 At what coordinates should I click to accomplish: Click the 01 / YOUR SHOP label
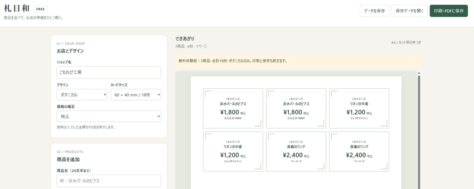(x=71, y=43)
